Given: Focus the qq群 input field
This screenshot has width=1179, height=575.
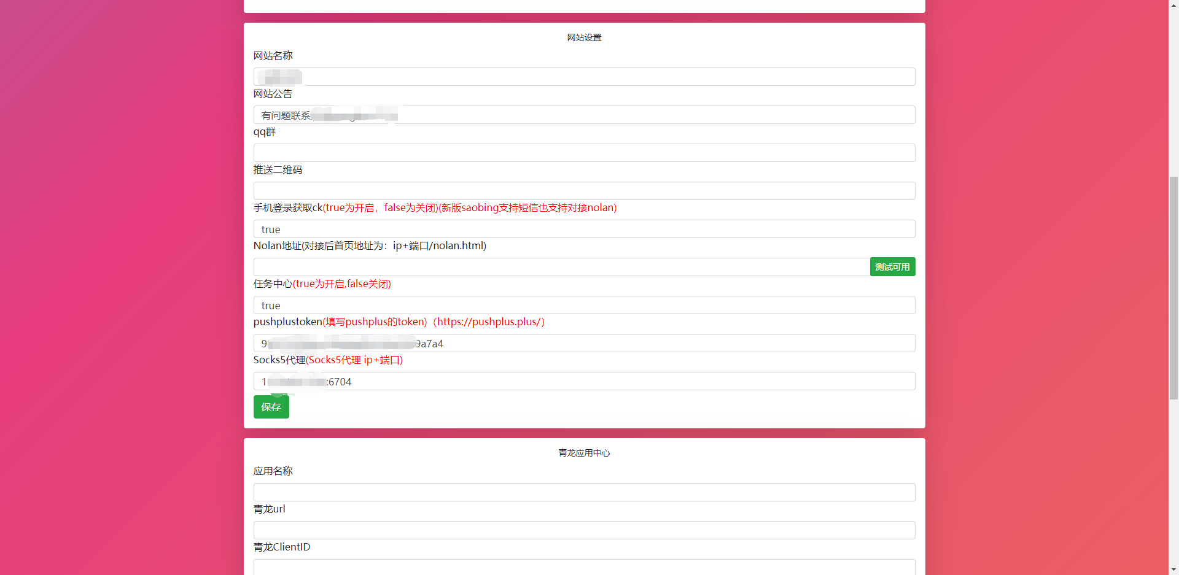Looking at the screenshot, I should pyautogui.click(x=584, y=153).
